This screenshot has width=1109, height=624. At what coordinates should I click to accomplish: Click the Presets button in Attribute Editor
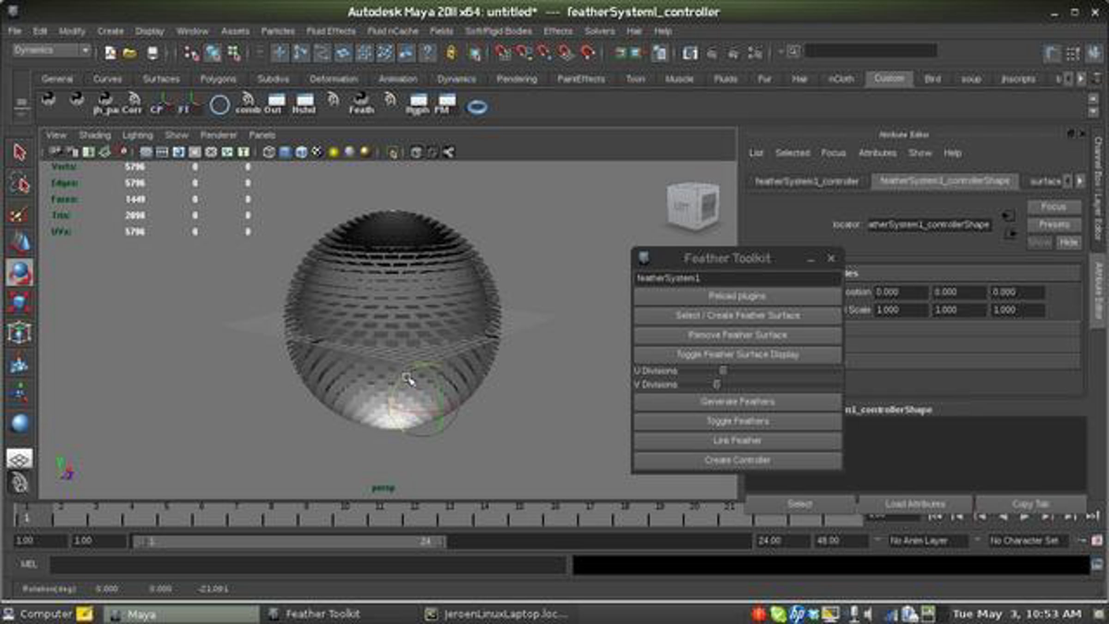(x=1054, y=225)
